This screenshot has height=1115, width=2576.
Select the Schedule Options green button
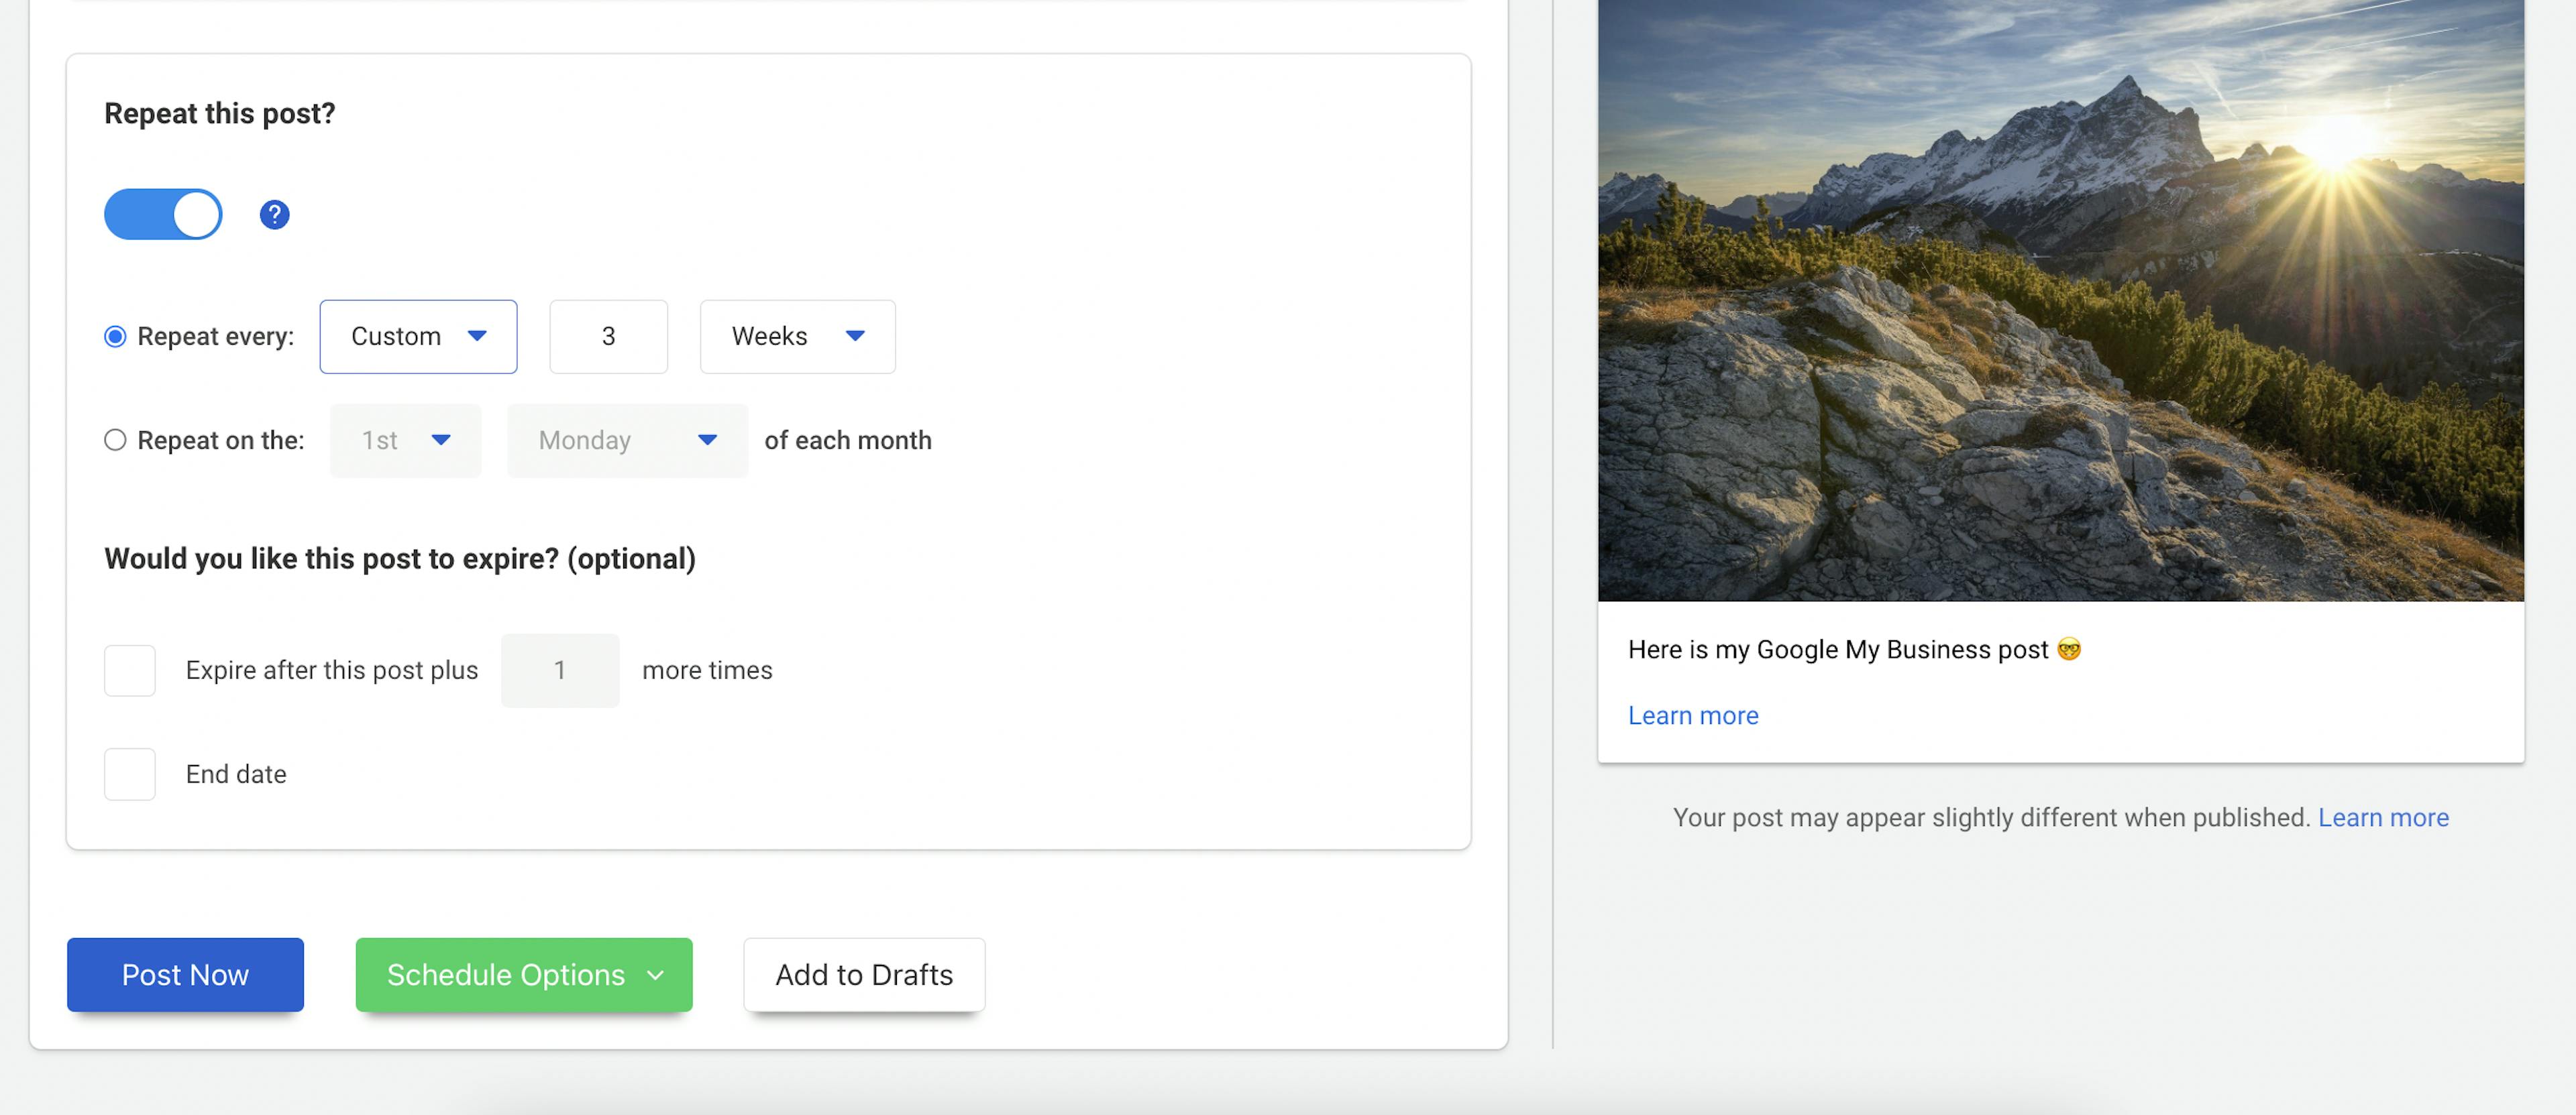[523, 974]
